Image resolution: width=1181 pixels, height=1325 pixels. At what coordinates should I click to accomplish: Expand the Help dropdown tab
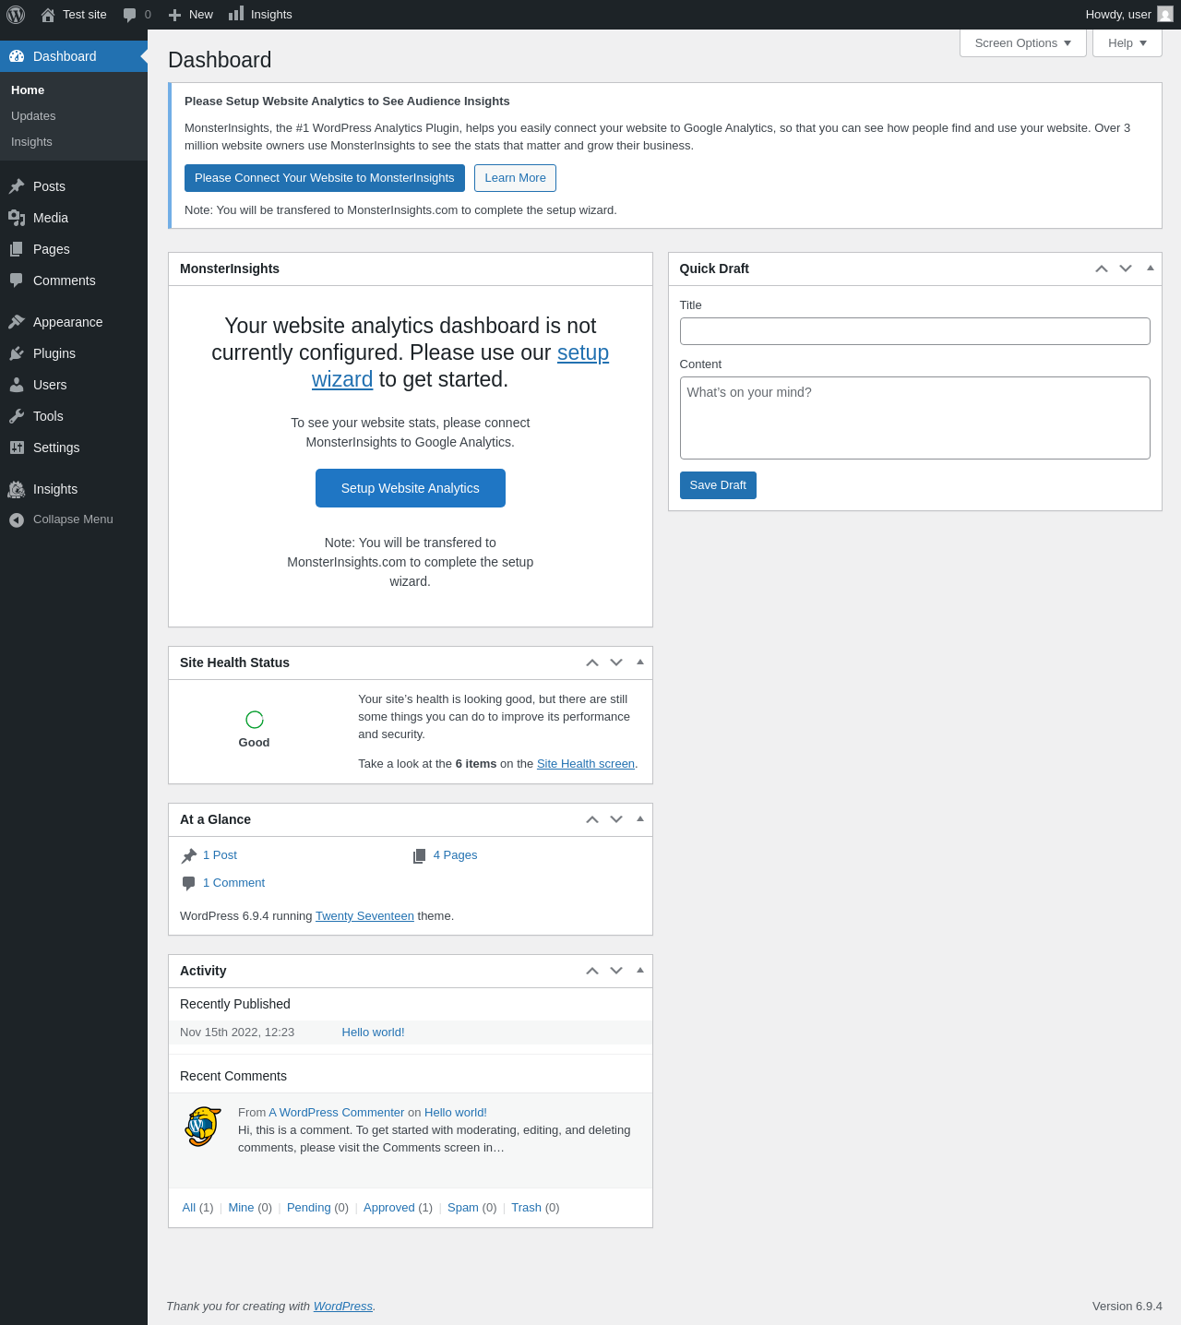point(1127,43)
